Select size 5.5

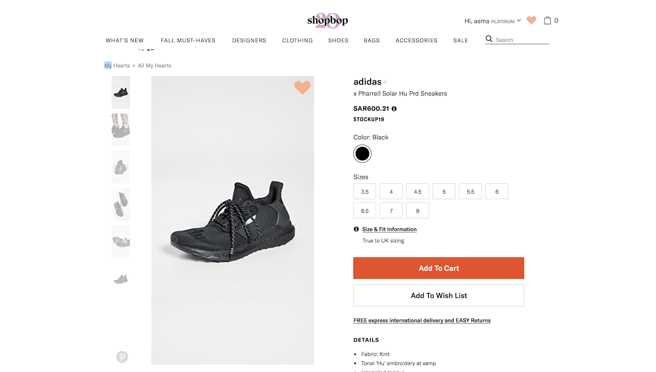[x=470, y=192]
